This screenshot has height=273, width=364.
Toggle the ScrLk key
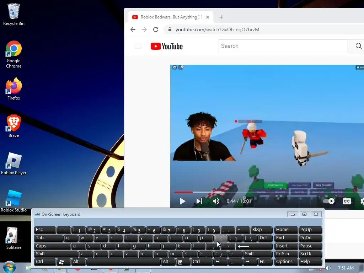click(310, 254)
